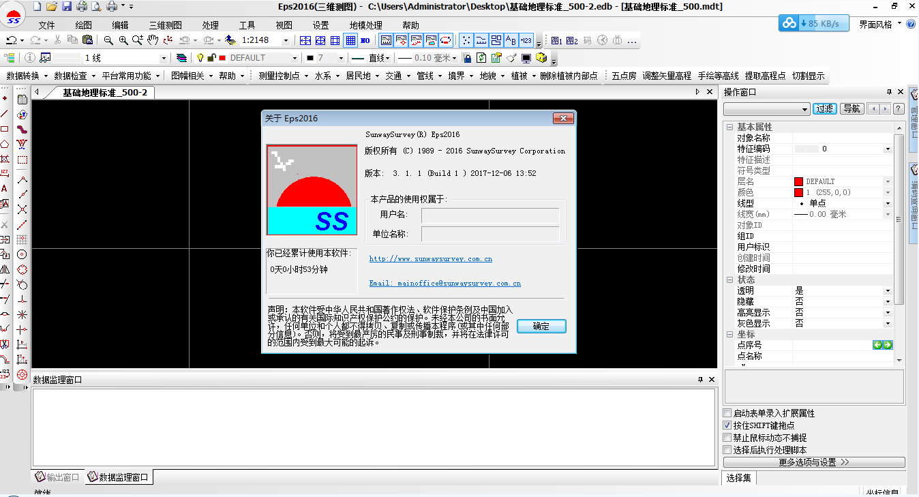919x497 pixels.
Task: Switch to the 数据监理窗口 tab
Action: [118, 477]
